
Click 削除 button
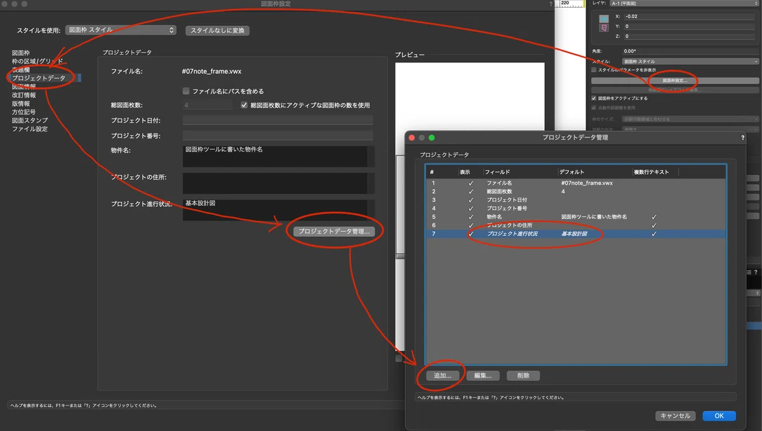point(523,376)
